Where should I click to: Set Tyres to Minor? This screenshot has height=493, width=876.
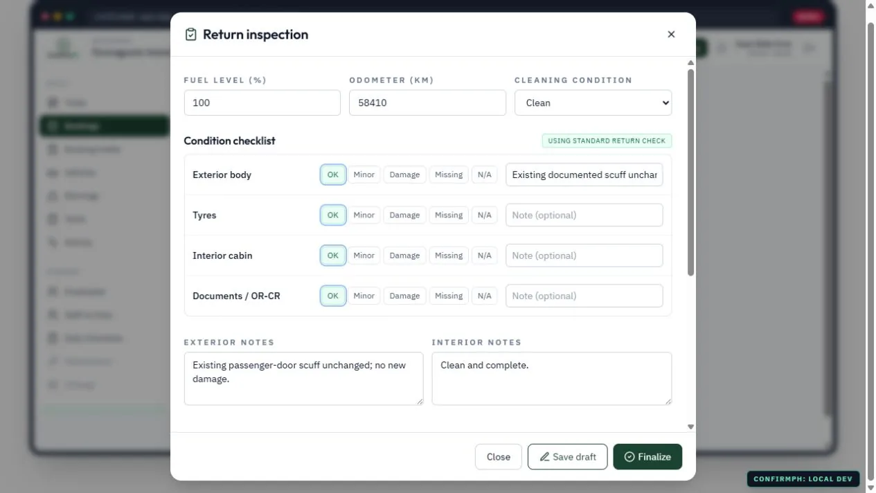pyautogui.click(x=364, y=215)
